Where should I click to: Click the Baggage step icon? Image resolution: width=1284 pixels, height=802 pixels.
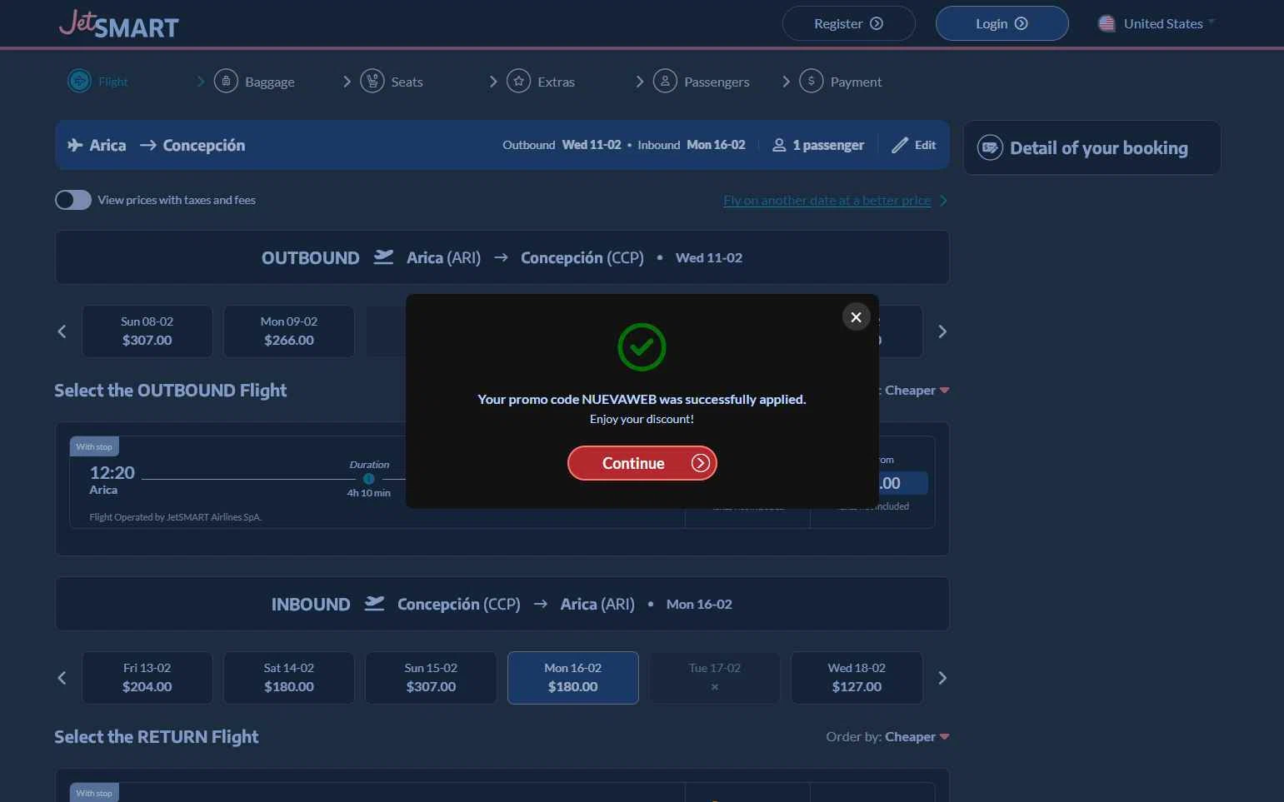click(226, 81)
